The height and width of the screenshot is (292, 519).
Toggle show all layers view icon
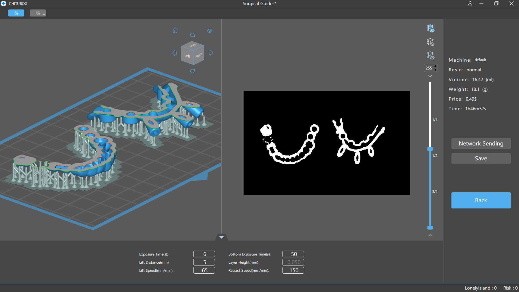click(x=430, y=28)
